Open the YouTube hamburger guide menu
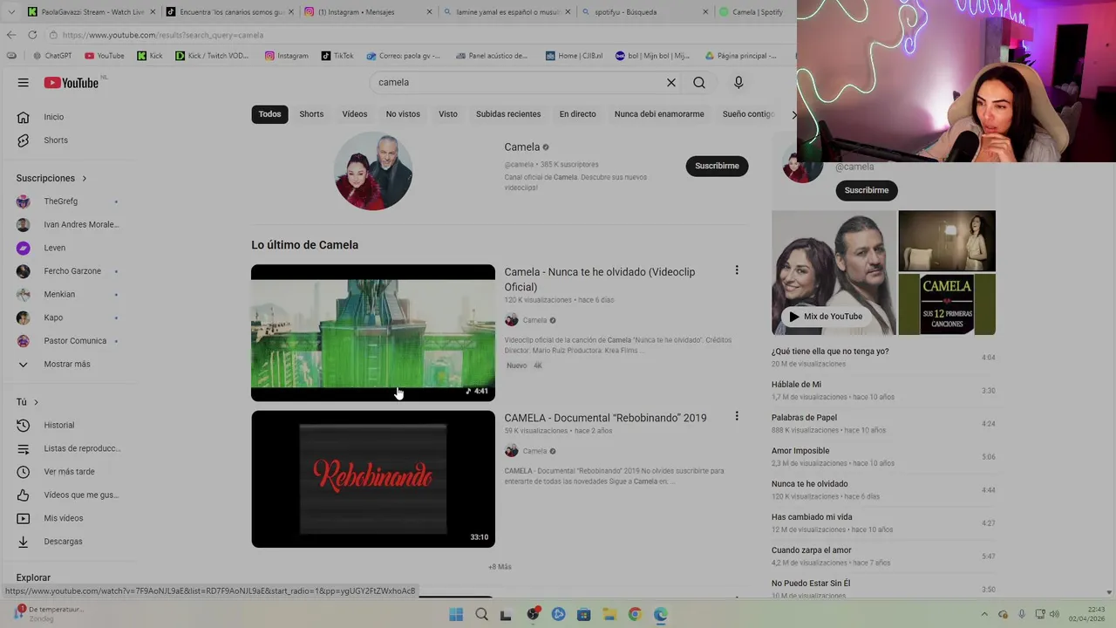The image size is (1116, 628). click(24, 83)
